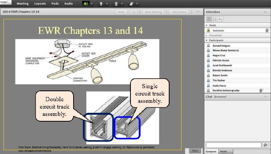Image resolution: width=271 pixels, height=154 pixels.
Task: Select participant Niceas Baeza Santacruz
Action: tap(238, 50)
